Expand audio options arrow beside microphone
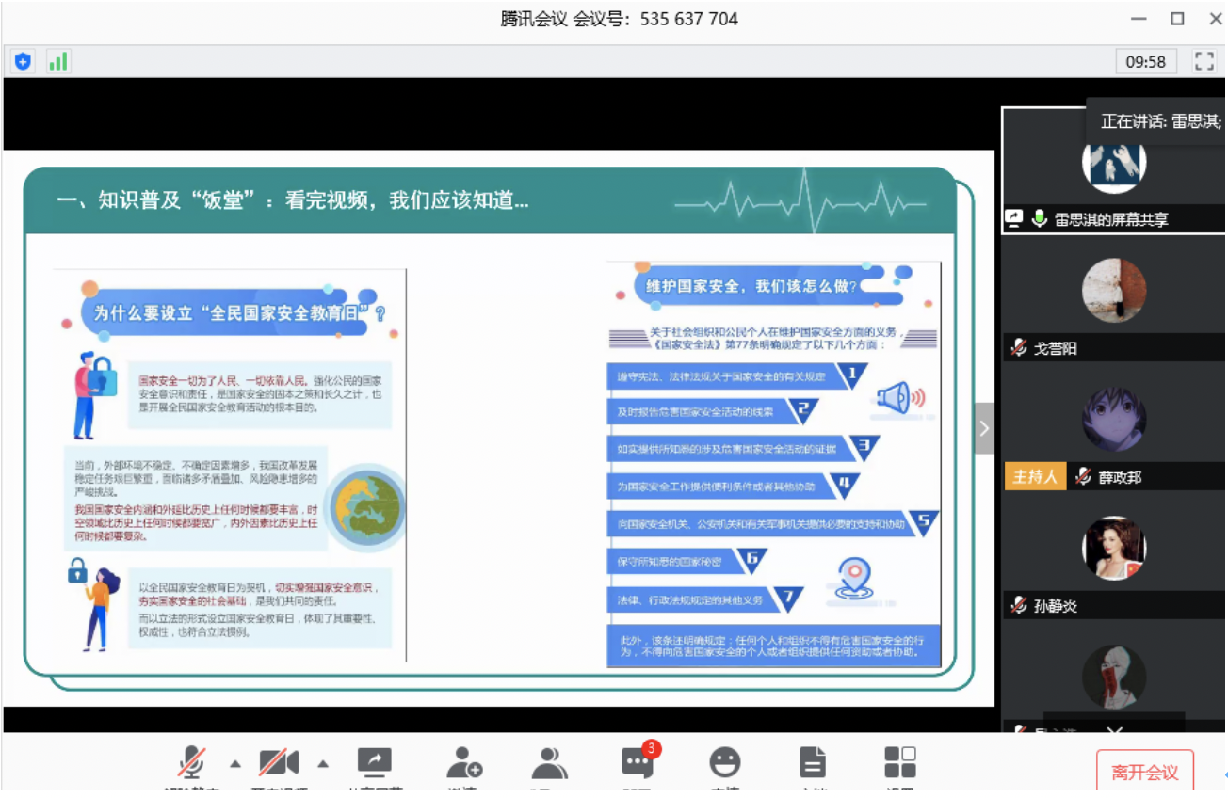This screenshot has width=1228, height=798. pyautogui.click(x=235, y=763)
